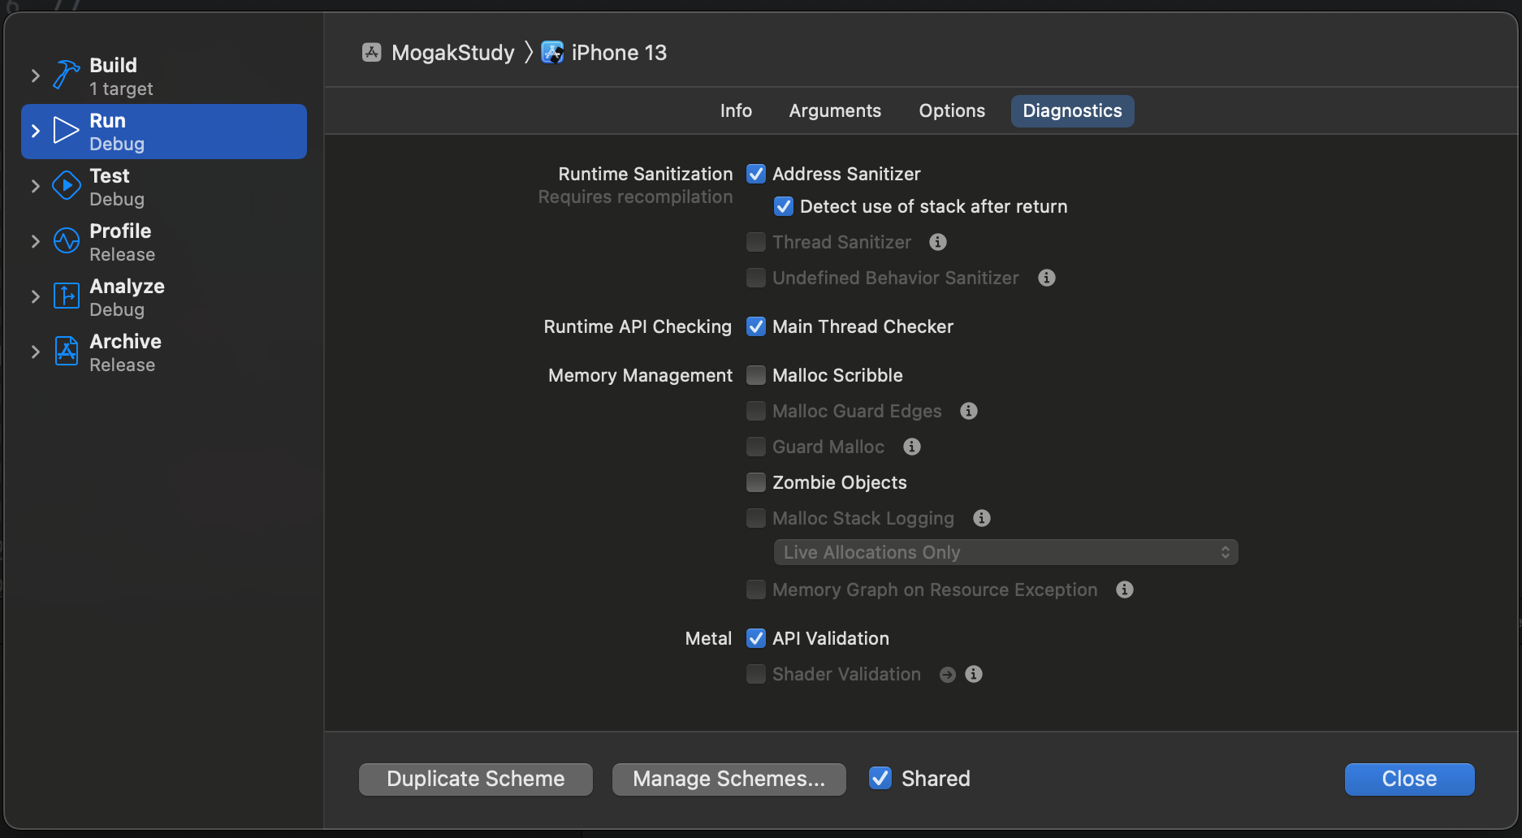Viewport: 1522px width, 838px height.
Task: Open the Options tab
Action: 951,110
